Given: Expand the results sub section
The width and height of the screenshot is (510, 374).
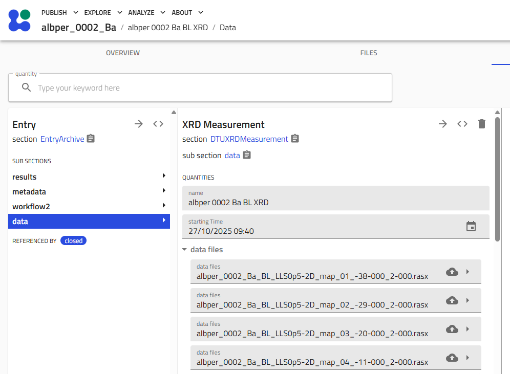Looking at the screenshot, I should click(164, 177).
